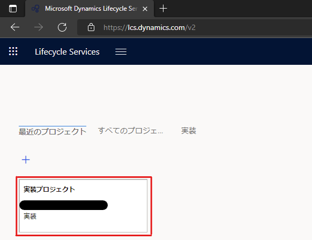Viewport: 312px width, 240px height.
Task: Reload the current page
Action: point(62,27)
